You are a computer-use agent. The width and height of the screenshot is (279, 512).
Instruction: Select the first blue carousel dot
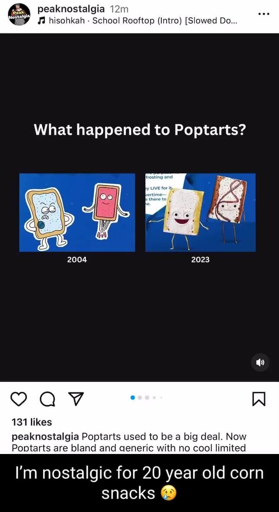click(133, 397)
